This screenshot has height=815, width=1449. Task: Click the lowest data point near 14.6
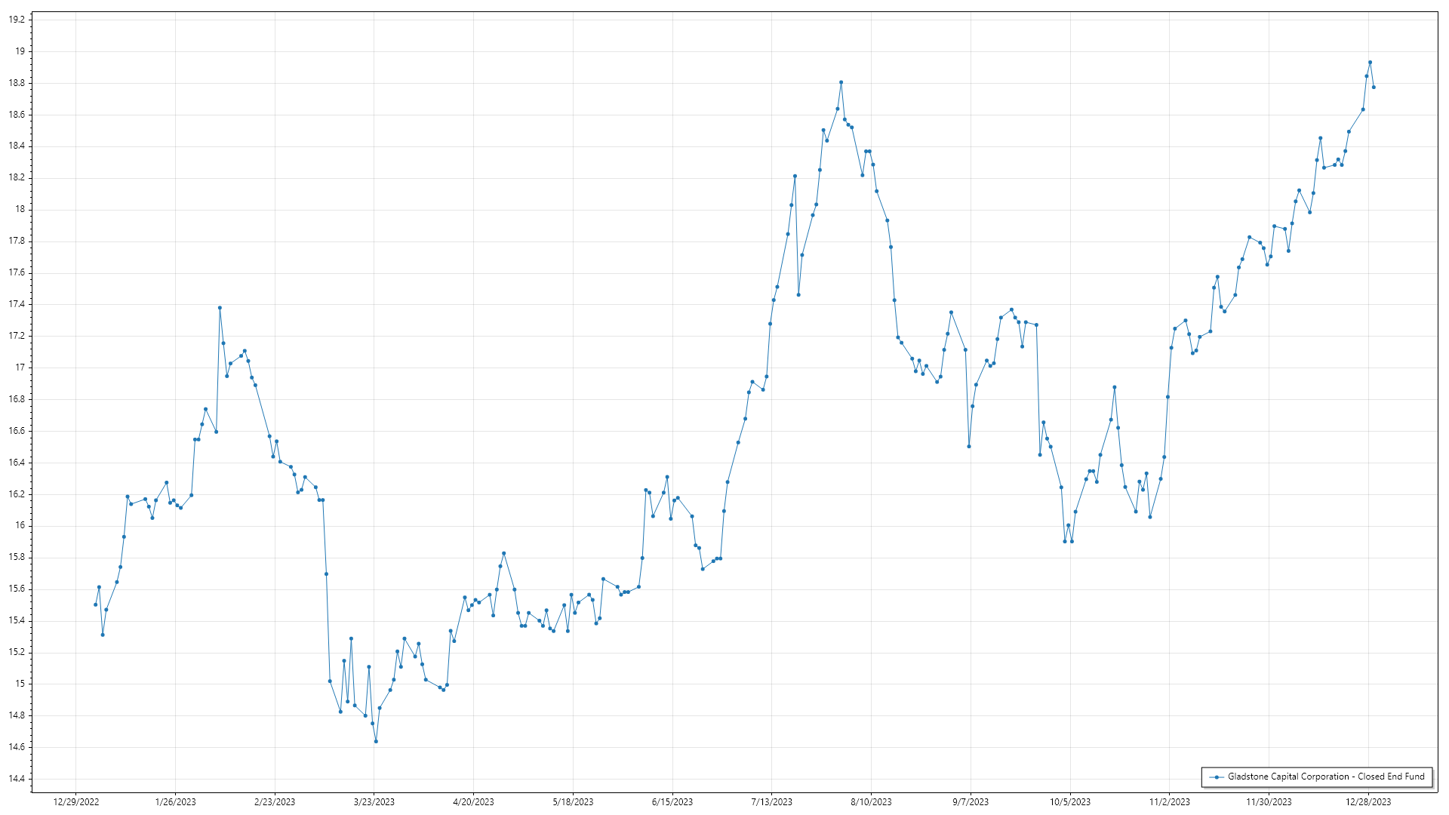pos(376,741)
